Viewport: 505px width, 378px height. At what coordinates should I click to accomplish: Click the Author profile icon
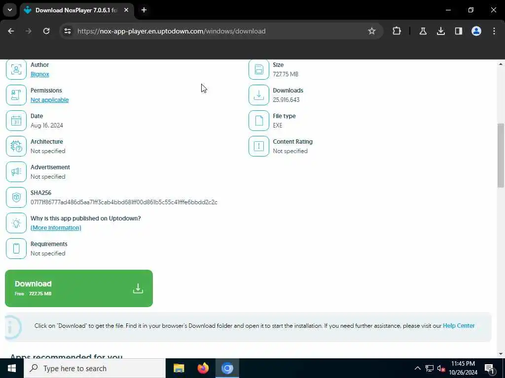(x=16, y=69)
